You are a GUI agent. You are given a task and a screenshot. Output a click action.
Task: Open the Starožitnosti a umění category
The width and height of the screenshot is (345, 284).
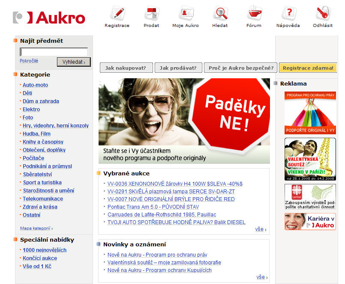(48, 191)
